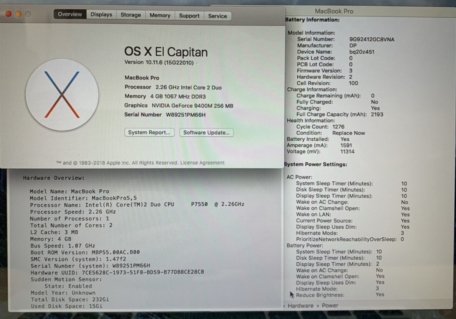Click the "Hardware Overview:" heading
The width and height of the screenshot is (456, 319).
point(54,178)
